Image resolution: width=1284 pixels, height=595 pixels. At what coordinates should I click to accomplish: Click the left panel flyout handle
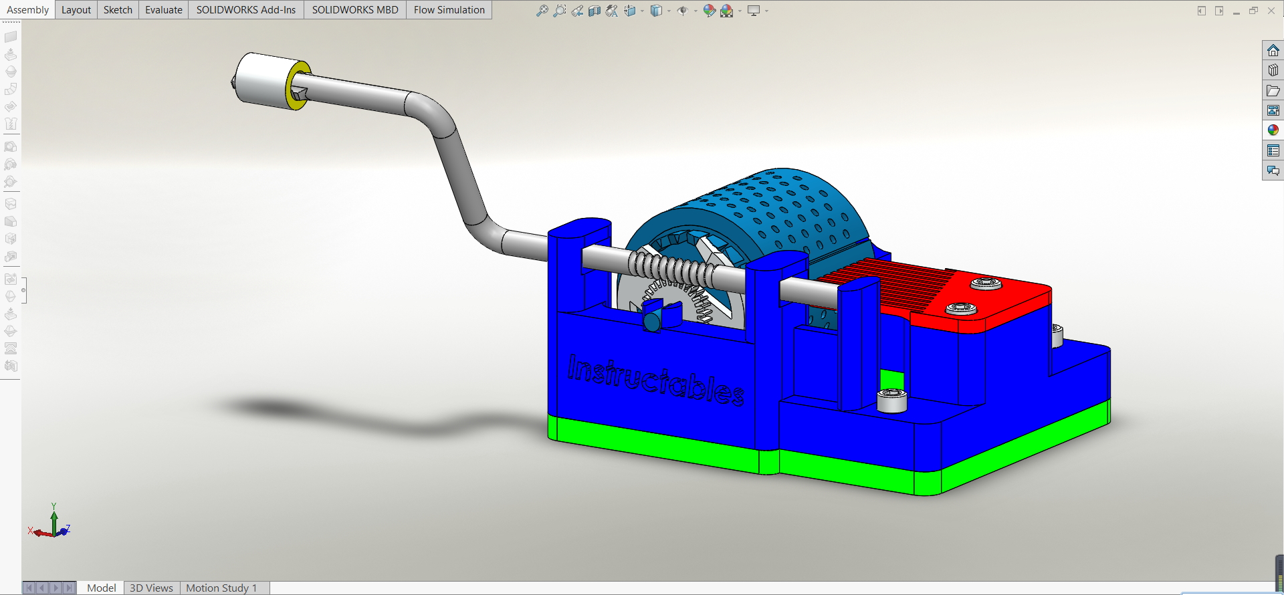coord(24,290)
